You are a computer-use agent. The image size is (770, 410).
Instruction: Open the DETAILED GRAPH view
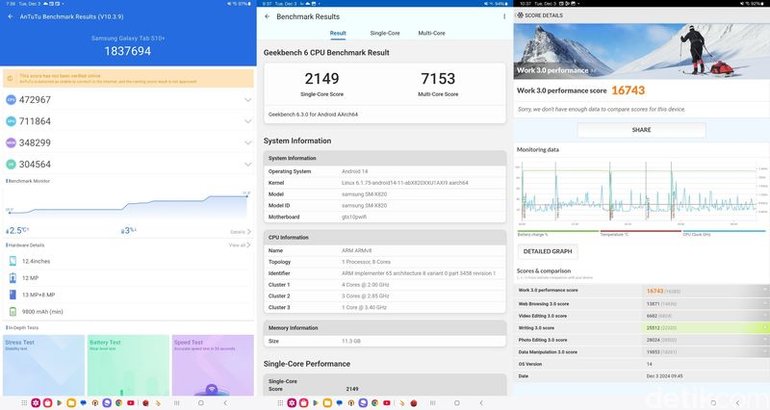pos(548,251)
